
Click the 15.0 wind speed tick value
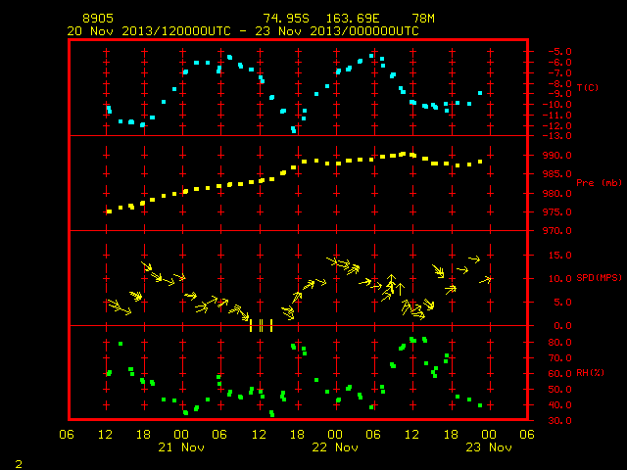pos(559,255)
